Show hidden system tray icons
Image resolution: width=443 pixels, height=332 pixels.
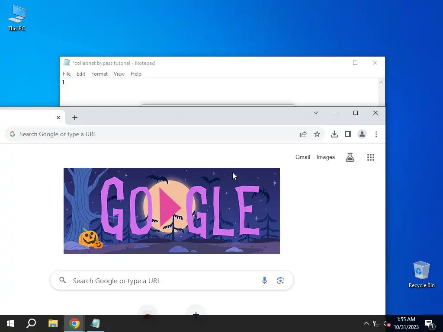[366, 323]
